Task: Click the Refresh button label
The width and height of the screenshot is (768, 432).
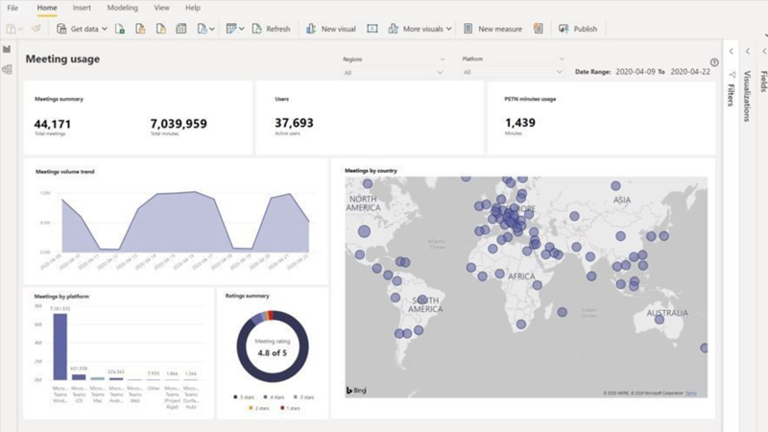Action: [x=278, y=29]
